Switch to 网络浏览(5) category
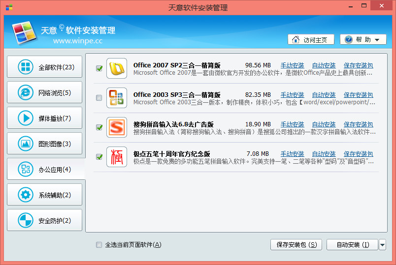This screenshot has width=396, height=265. 45,92
